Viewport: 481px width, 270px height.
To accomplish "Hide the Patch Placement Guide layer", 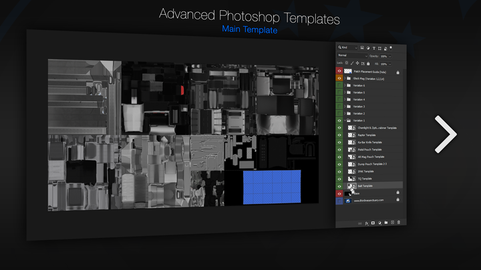I will click(339, 71).
